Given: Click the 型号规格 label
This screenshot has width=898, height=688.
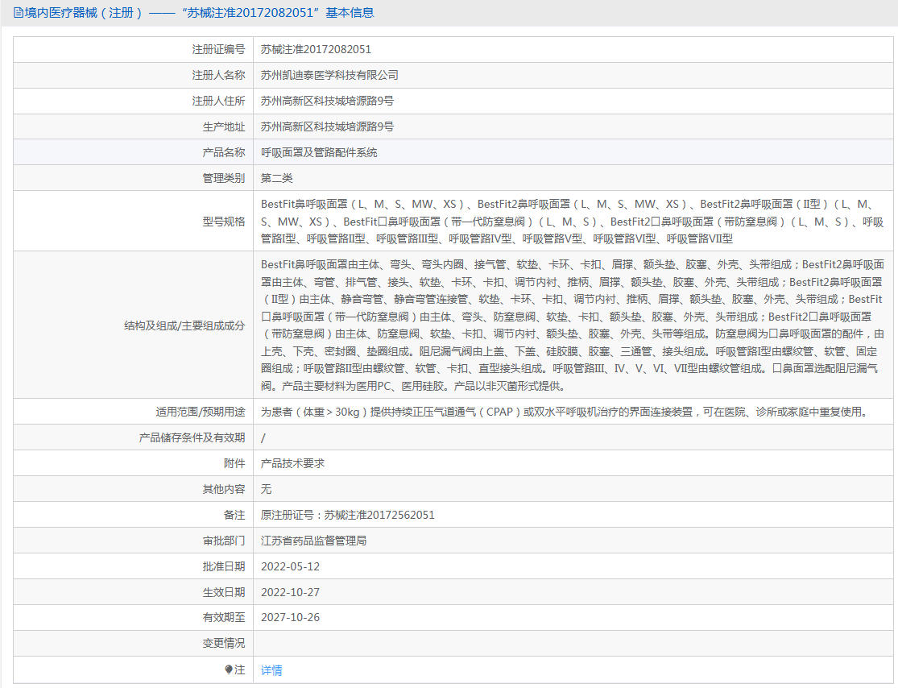Looking at the screenshot, I should [x=223, y=221].
